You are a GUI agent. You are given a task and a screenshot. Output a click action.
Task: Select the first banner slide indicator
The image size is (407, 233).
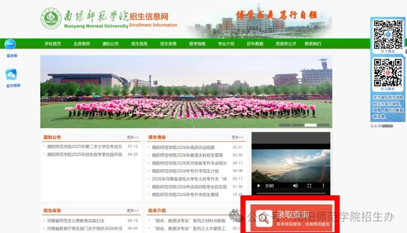[285, 125]
